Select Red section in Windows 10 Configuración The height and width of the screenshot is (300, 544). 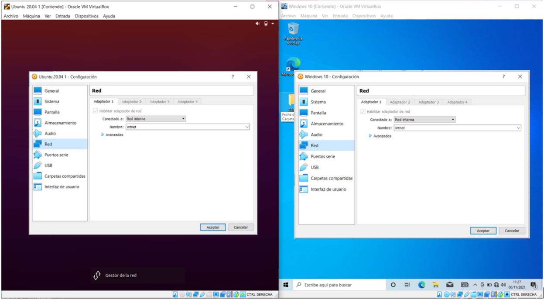click(326, 145)
